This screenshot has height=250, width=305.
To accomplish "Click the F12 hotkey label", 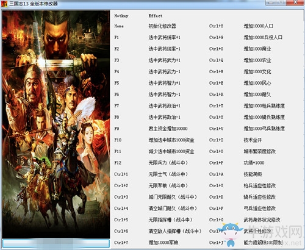I will (118, 163).
